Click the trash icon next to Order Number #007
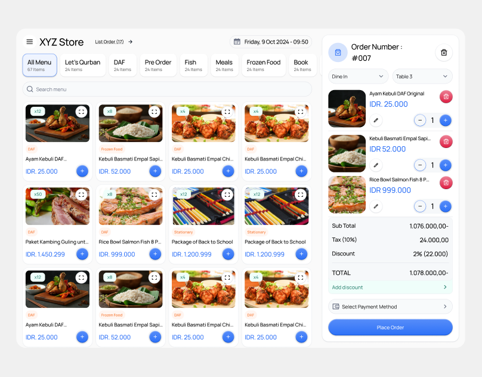 pos(444,52)
